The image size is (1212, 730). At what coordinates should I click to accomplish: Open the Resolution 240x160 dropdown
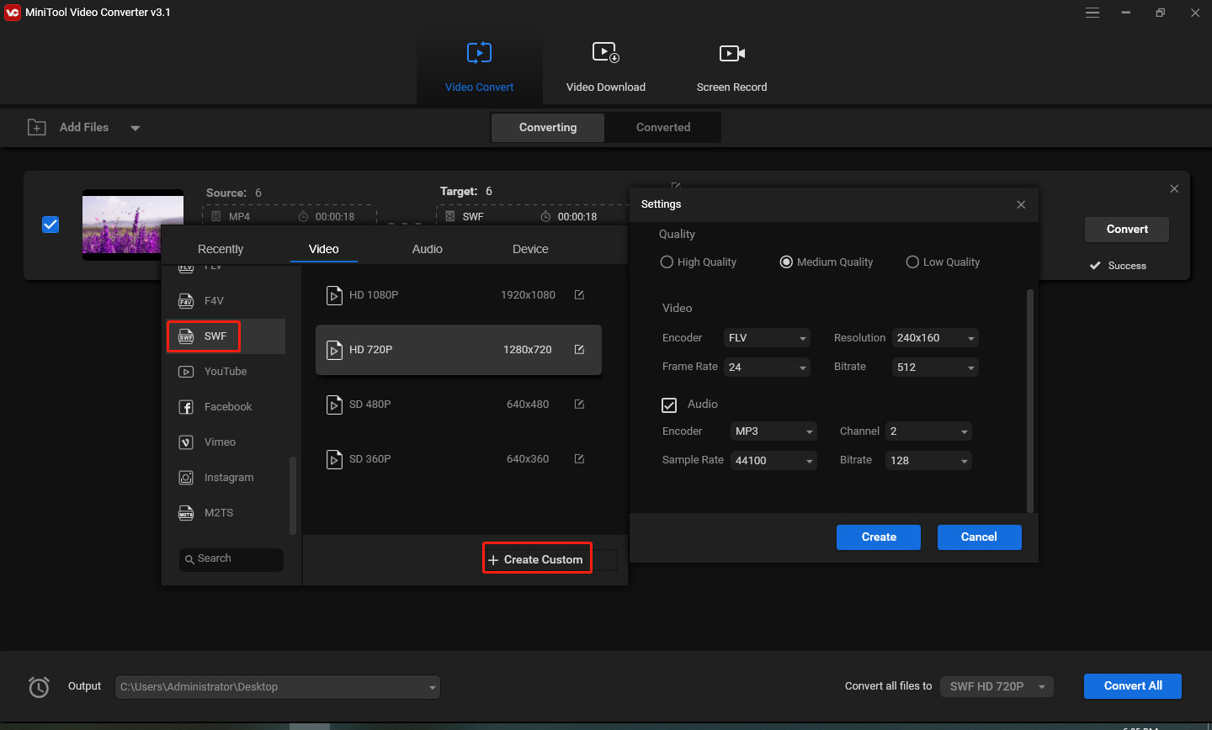coord(935,338)
